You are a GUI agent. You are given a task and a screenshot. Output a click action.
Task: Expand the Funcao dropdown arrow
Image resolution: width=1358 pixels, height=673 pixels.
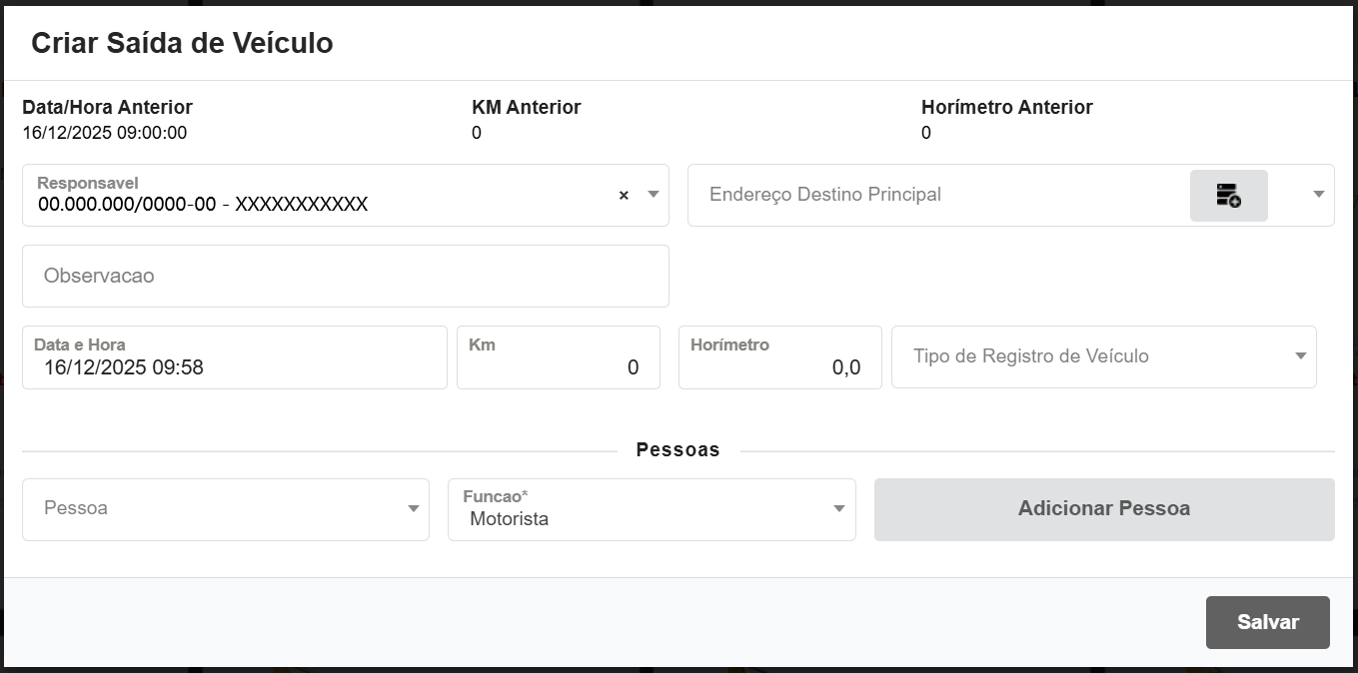pyautogui.click(x=838, y=509)
